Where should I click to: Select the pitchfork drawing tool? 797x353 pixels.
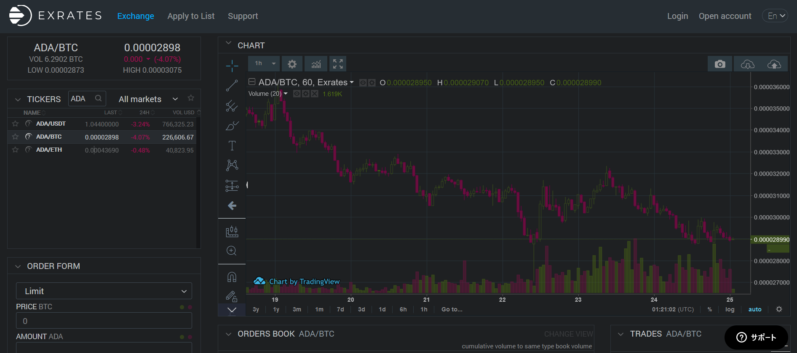pyautogui.click(x=232, y=106)
